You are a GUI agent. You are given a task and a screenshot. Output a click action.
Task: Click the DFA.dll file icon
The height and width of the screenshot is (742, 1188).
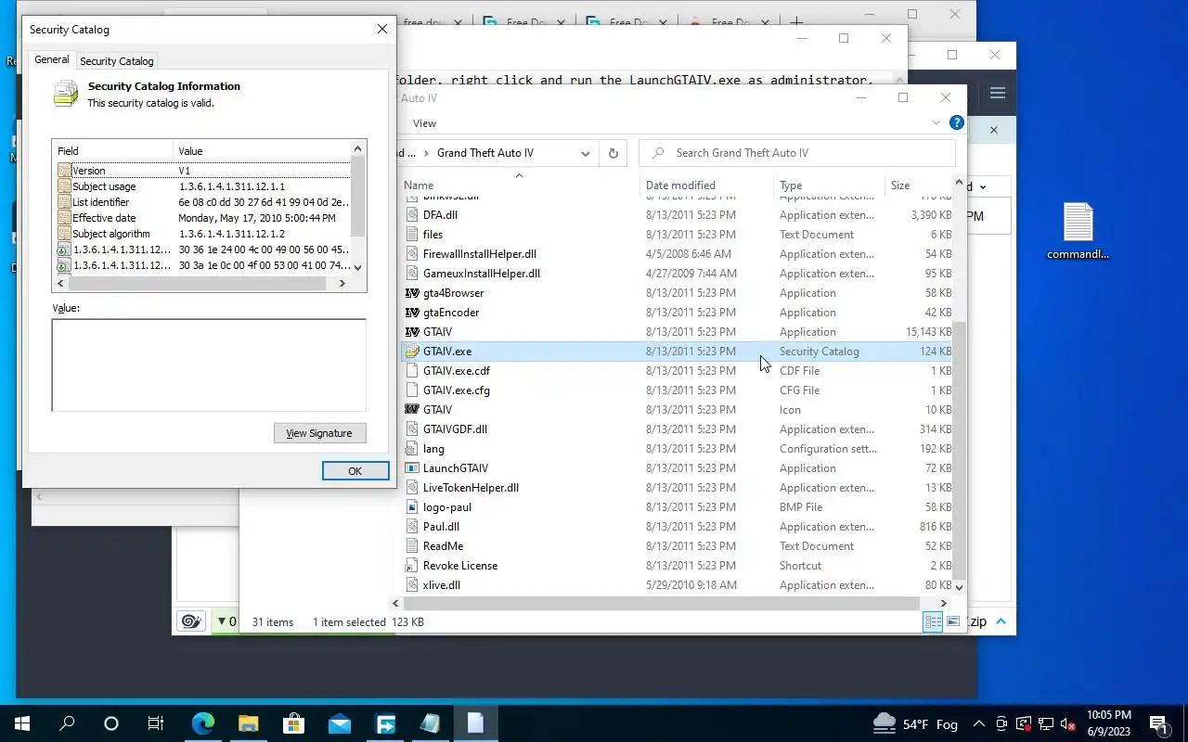tap(413, 215)
